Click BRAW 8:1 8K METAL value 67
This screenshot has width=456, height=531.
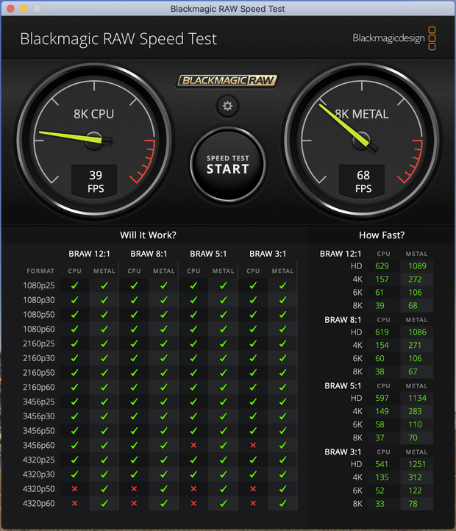click(413, 371)
